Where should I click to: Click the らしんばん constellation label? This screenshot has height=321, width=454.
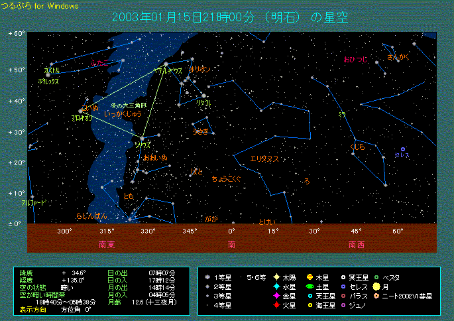click(91, 216)
